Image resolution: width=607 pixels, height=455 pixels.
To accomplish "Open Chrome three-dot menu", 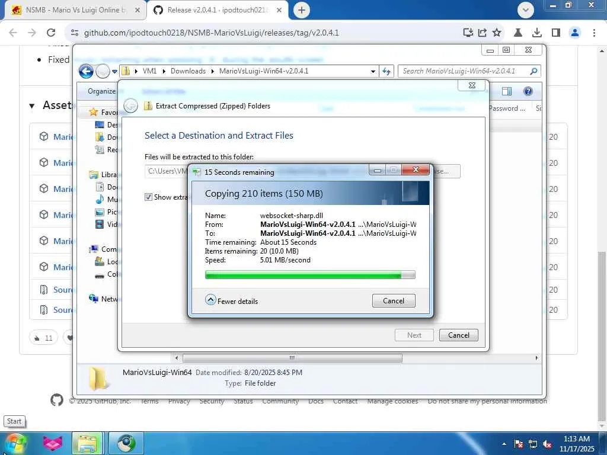I will coord(594,33).
